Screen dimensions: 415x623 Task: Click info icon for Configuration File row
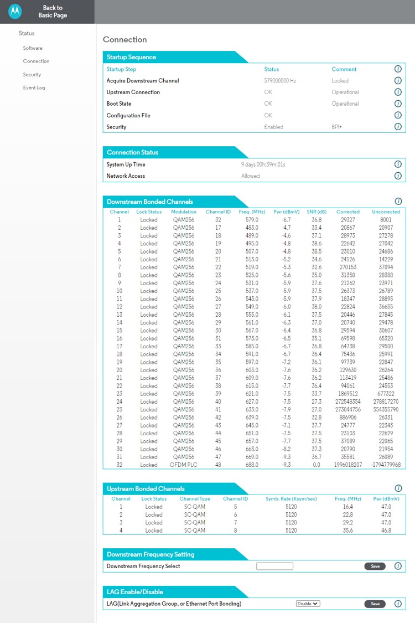397,115
